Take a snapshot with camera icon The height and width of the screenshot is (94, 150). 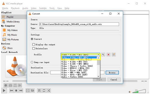click(x=10, y=85)
